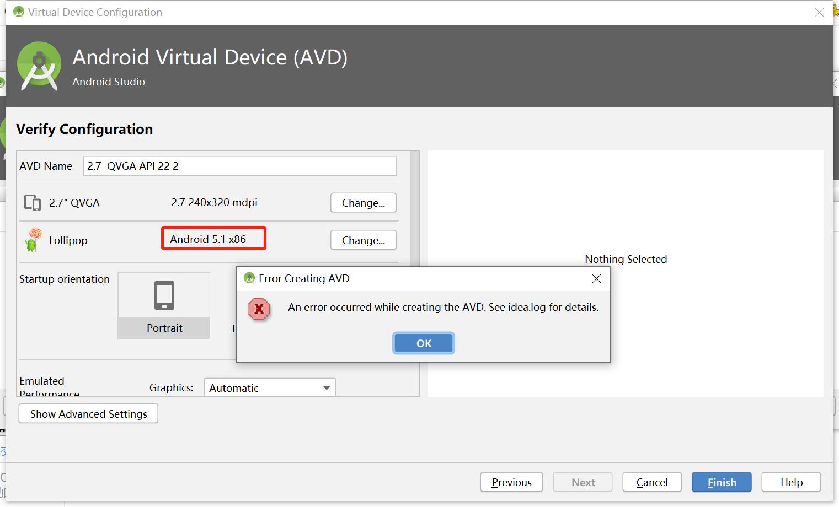Change the Lollipop system image
839x507 pixels.
point(363,240)
